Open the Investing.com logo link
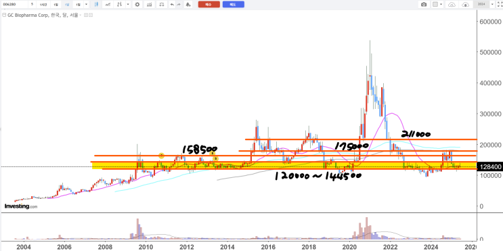The image size is (503, 251). [x=21, y=206]
